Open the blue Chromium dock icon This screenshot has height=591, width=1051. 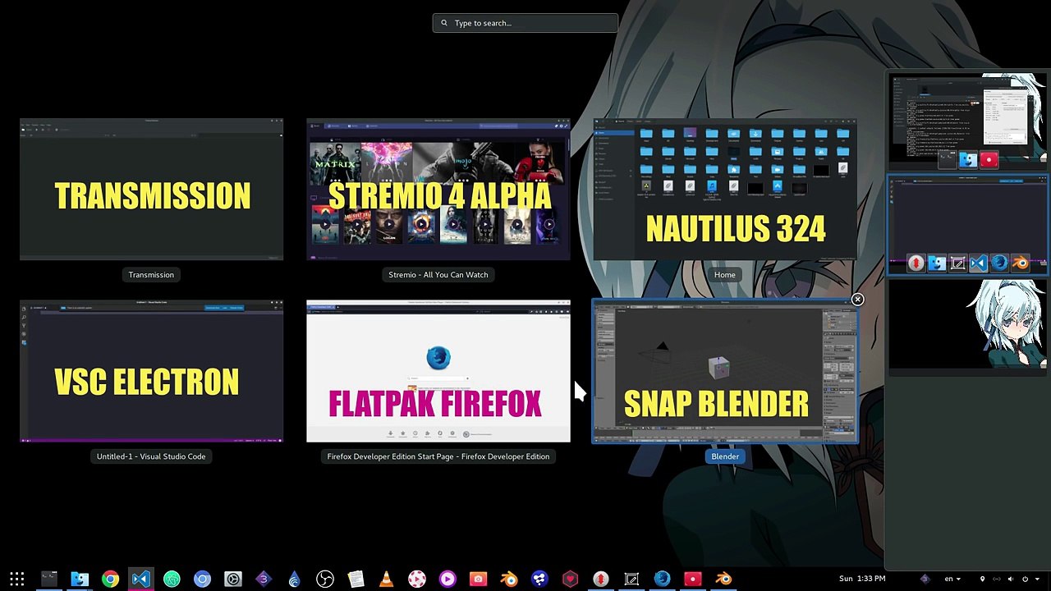coord(202,579)
